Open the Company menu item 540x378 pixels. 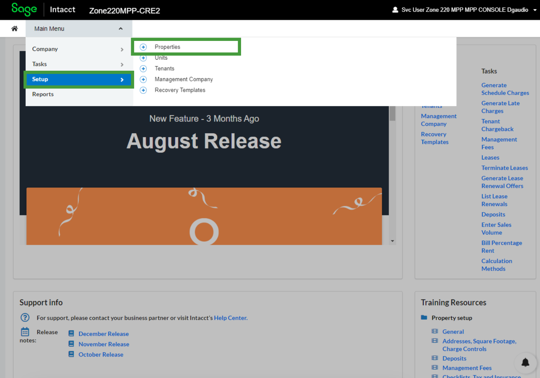[45, 49]
